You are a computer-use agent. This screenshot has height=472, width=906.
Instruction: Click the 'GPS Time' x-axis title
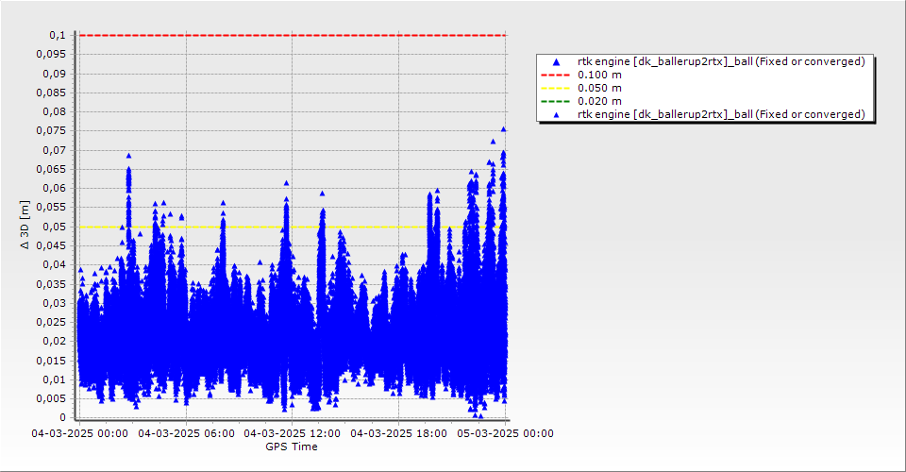(x=292, y=447)
